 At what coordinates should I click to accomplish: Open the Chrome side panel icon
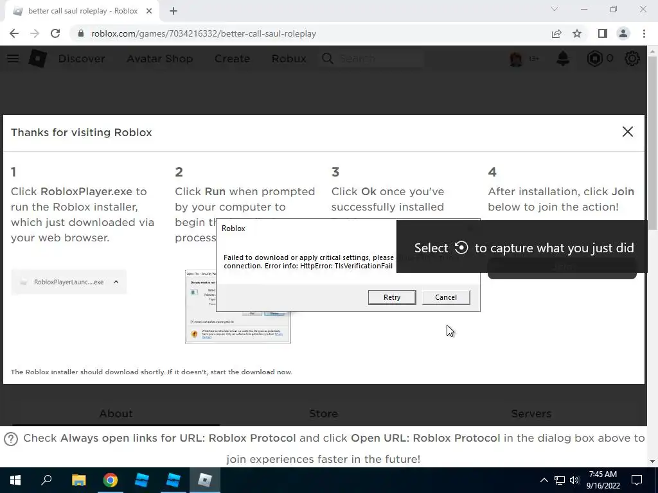point(603,33)
